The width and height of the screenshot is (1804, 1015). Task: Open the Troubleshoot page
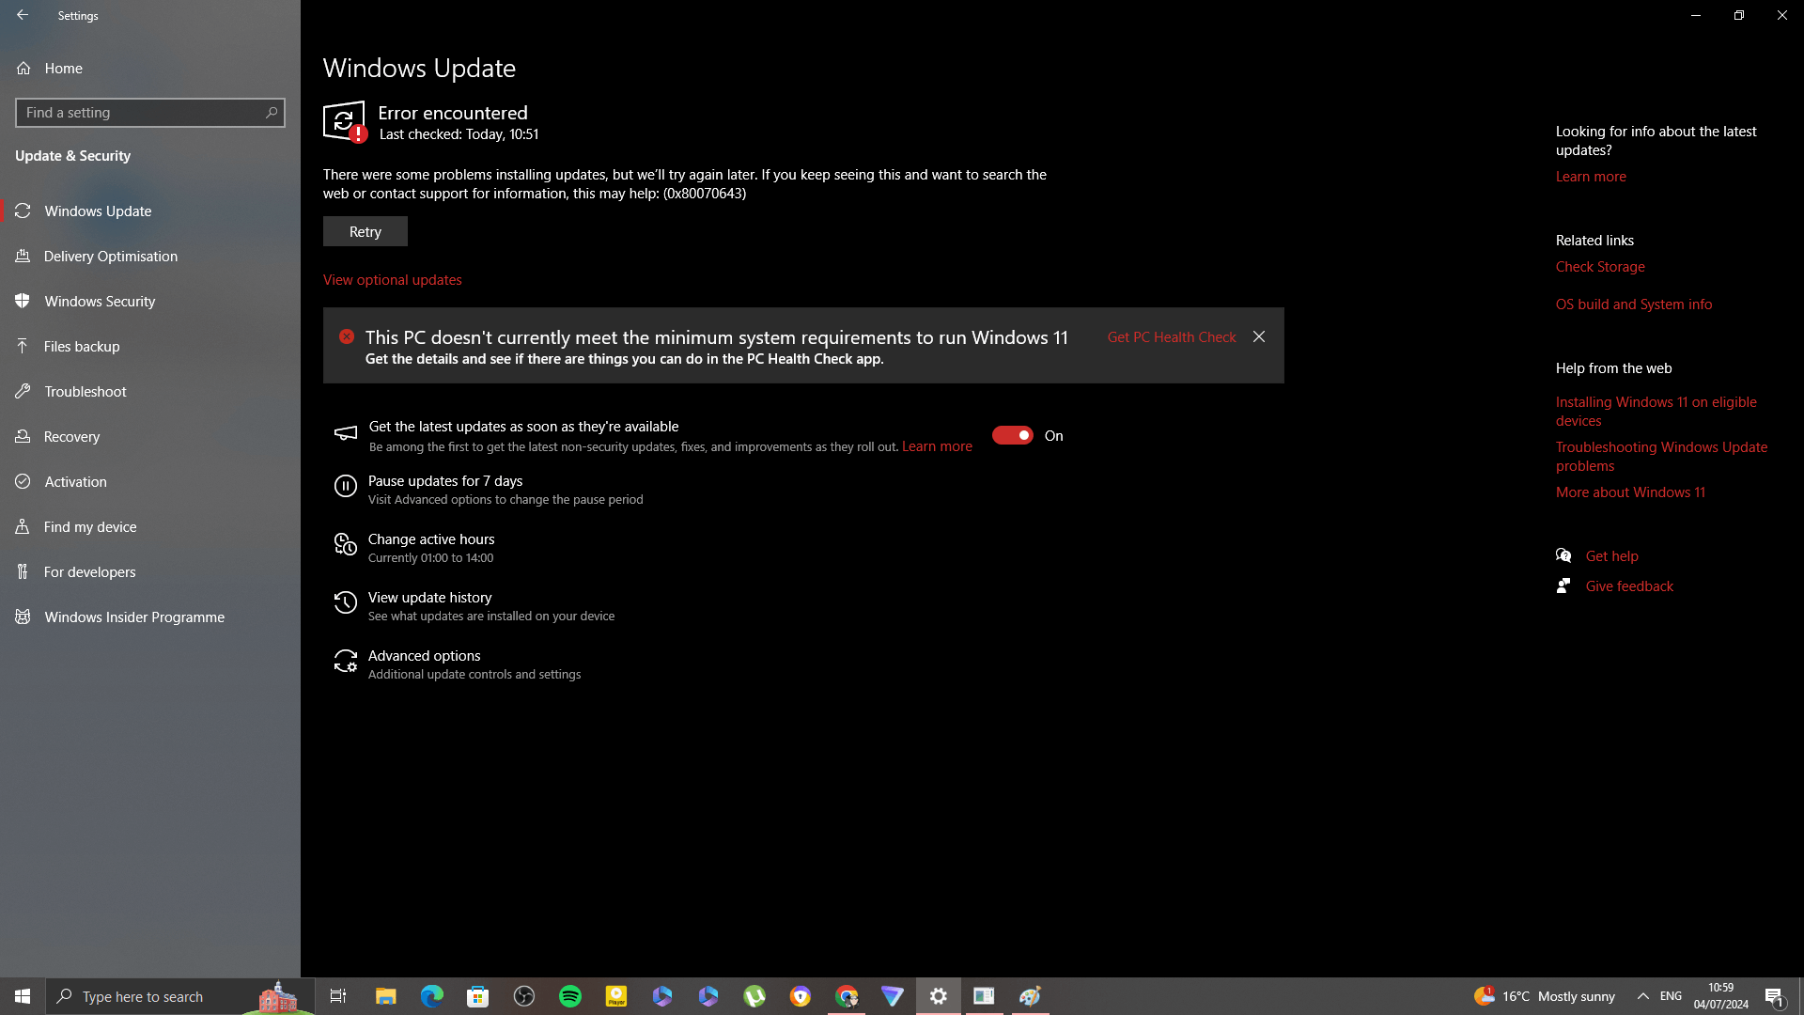pos(85,391)
